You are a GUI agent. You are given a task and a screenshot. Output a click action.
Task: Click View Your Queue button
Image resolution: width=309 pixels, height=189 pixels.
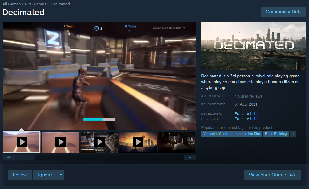pyautogui.click(x=272, y=175)
